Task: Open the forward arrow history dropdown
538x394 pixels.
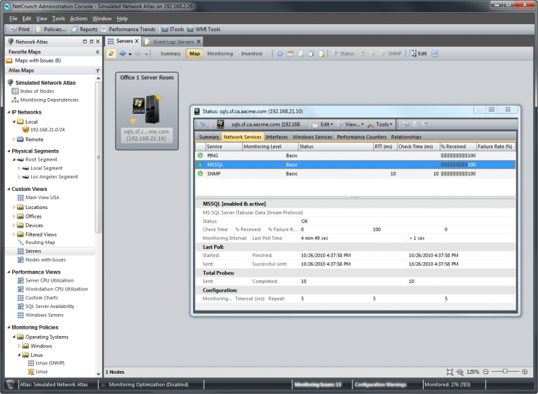Action: point(147,54)
